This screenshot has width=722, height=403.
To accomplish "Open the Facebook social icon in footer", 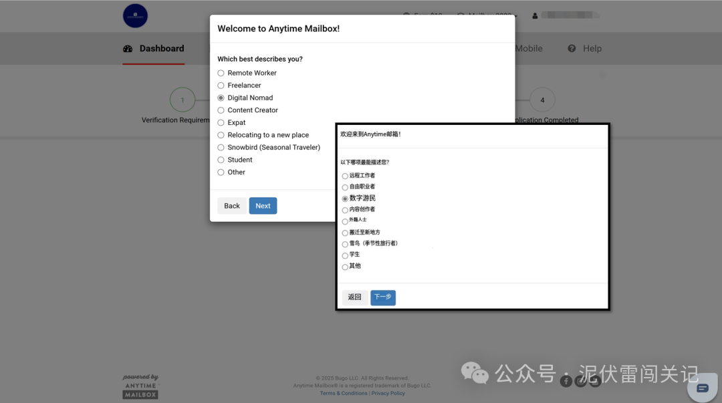I will [x=566, y=382].
